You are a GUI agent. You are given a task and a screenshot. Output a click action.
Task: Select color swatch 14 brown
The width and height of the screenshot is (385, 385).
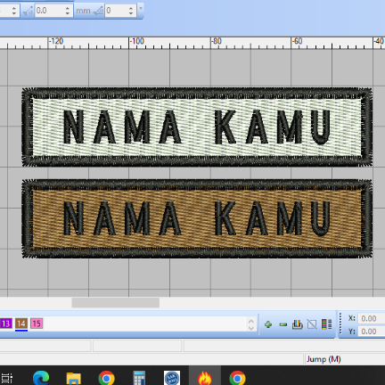click(x=21, y=324)
